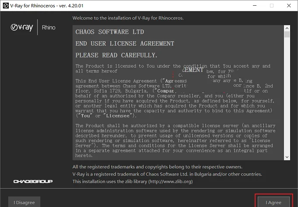This screenshot has height=207, width=298.
Task: Click the I Agree button
Action: click(273, 202)
